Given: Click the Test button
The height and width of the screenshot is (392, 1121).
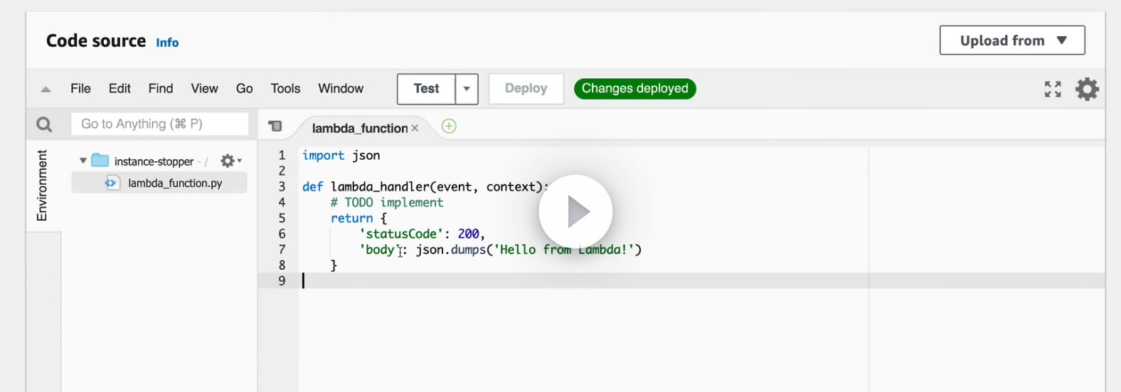Looking at the screenshot, I should coord(426,89).
